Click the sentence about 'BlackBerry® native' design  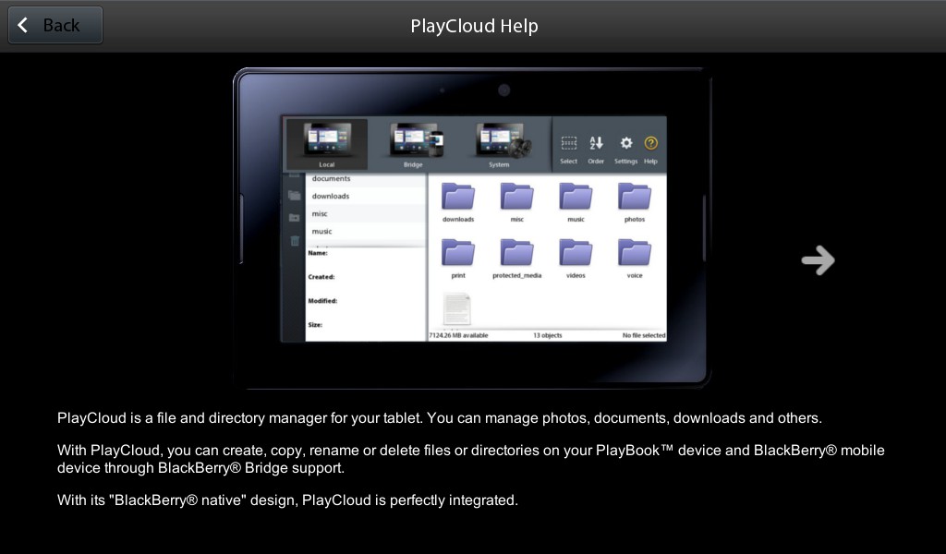(287, 500)
